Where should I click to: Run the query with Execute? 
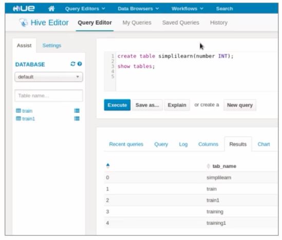click(117, 105)
